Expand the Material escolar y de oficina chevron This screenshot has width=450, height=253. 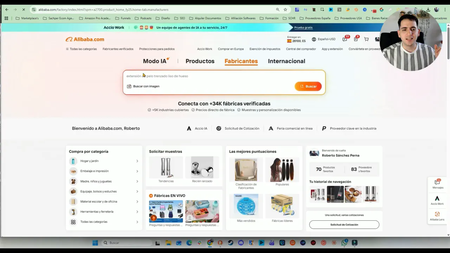point(137,202)
